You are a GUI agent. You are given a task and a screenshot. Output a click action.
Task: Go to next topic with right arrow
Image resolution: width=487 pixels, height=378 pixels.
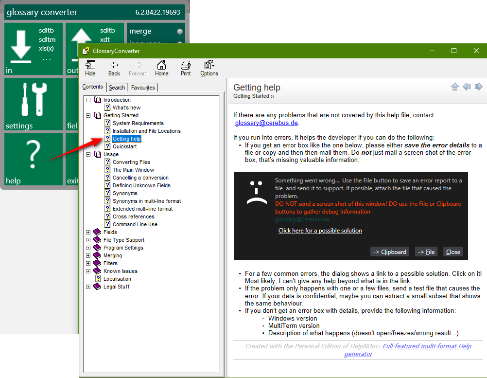(479, 86)
